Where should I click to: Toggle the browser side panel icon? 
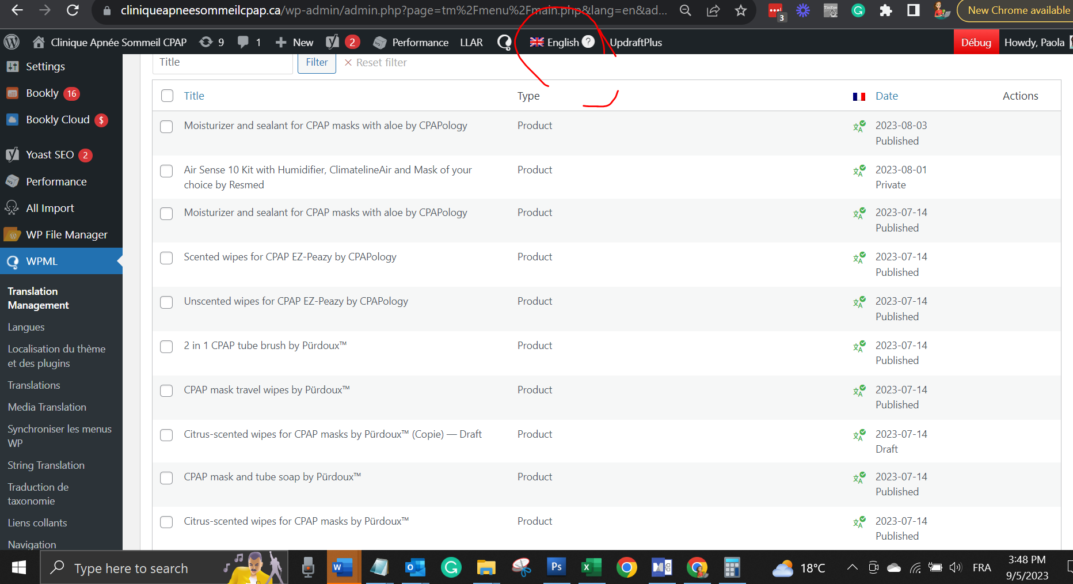click(x=914, y=10)
